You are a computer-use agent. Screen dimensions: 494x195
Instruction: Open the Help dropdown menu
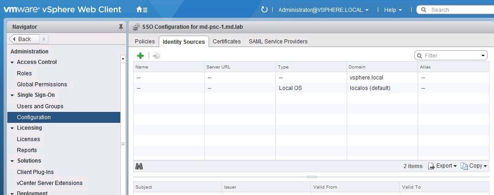coord(392,10)
